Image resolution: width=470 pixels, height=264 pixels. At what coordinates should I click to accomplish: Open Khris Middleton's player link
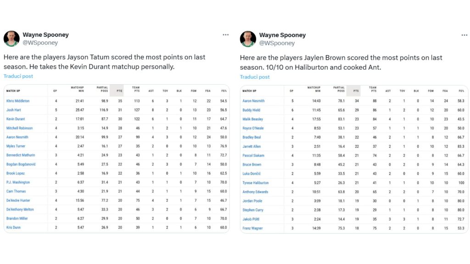(x=18, y=101)
